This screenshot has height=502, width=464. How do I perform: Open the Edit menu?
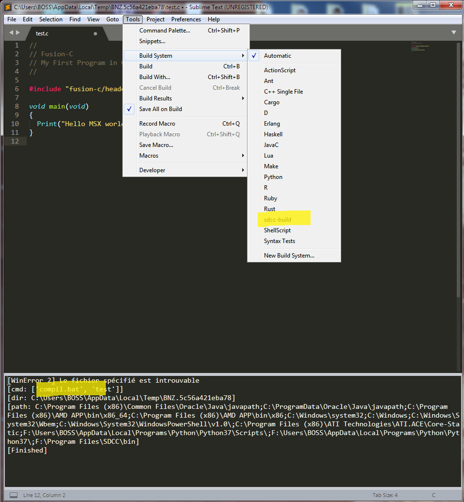pyautogui.click(x=28, y=19)
